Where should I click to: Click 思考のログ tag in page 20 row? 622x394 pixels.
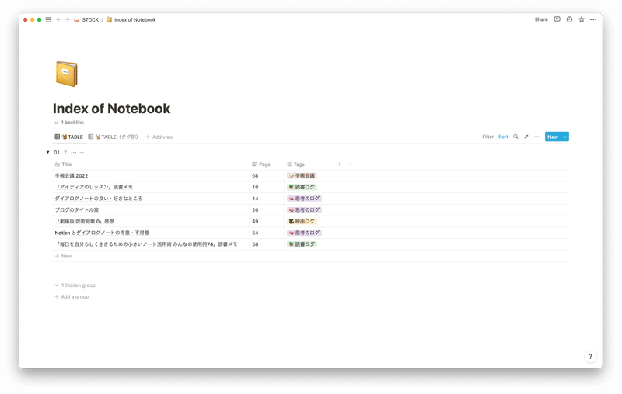[304, 210]
